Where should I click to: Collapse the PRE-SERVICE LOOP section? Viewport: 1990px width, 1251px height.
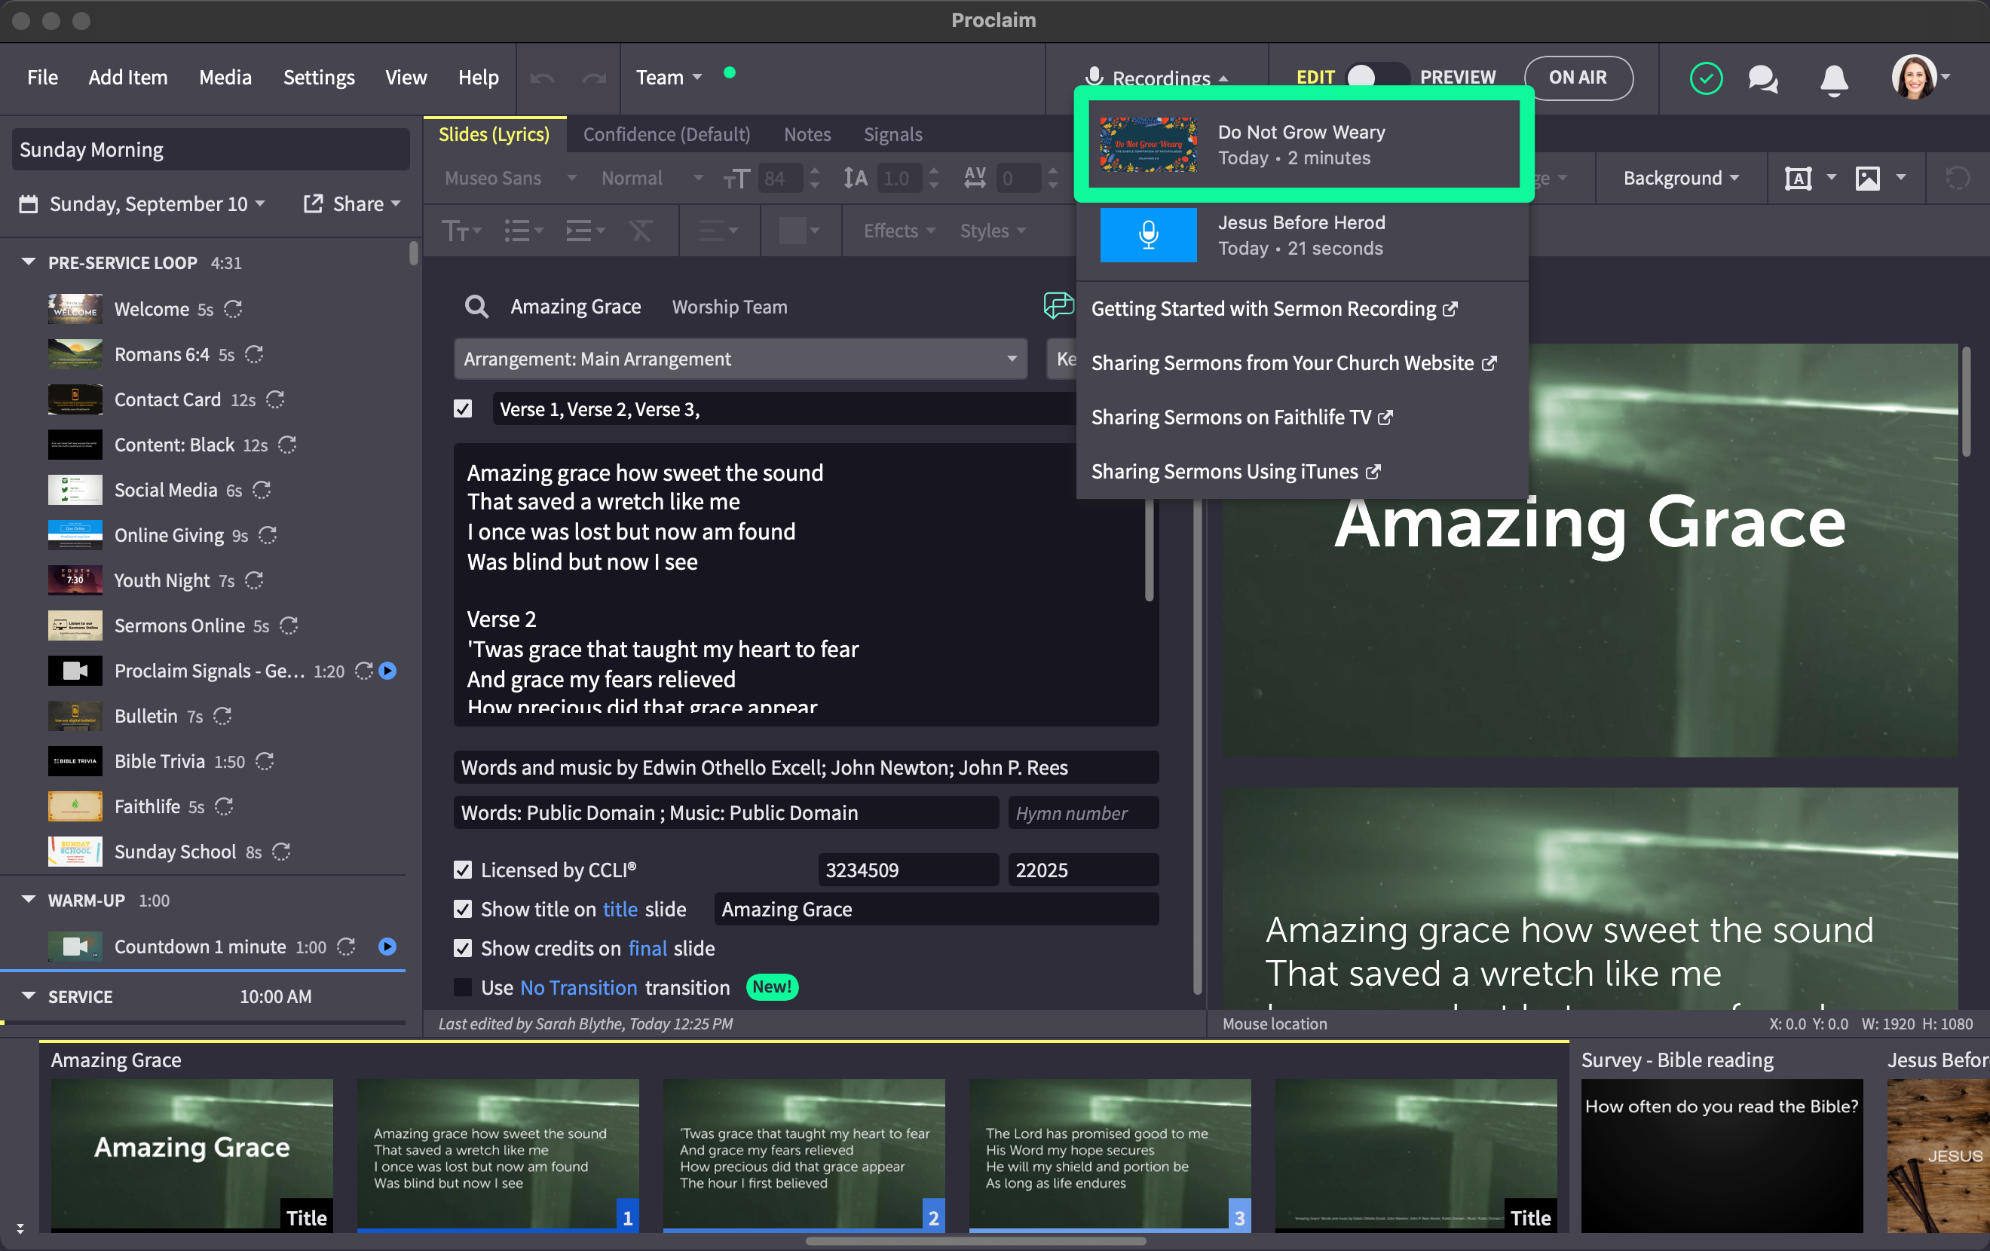point(29,263)
